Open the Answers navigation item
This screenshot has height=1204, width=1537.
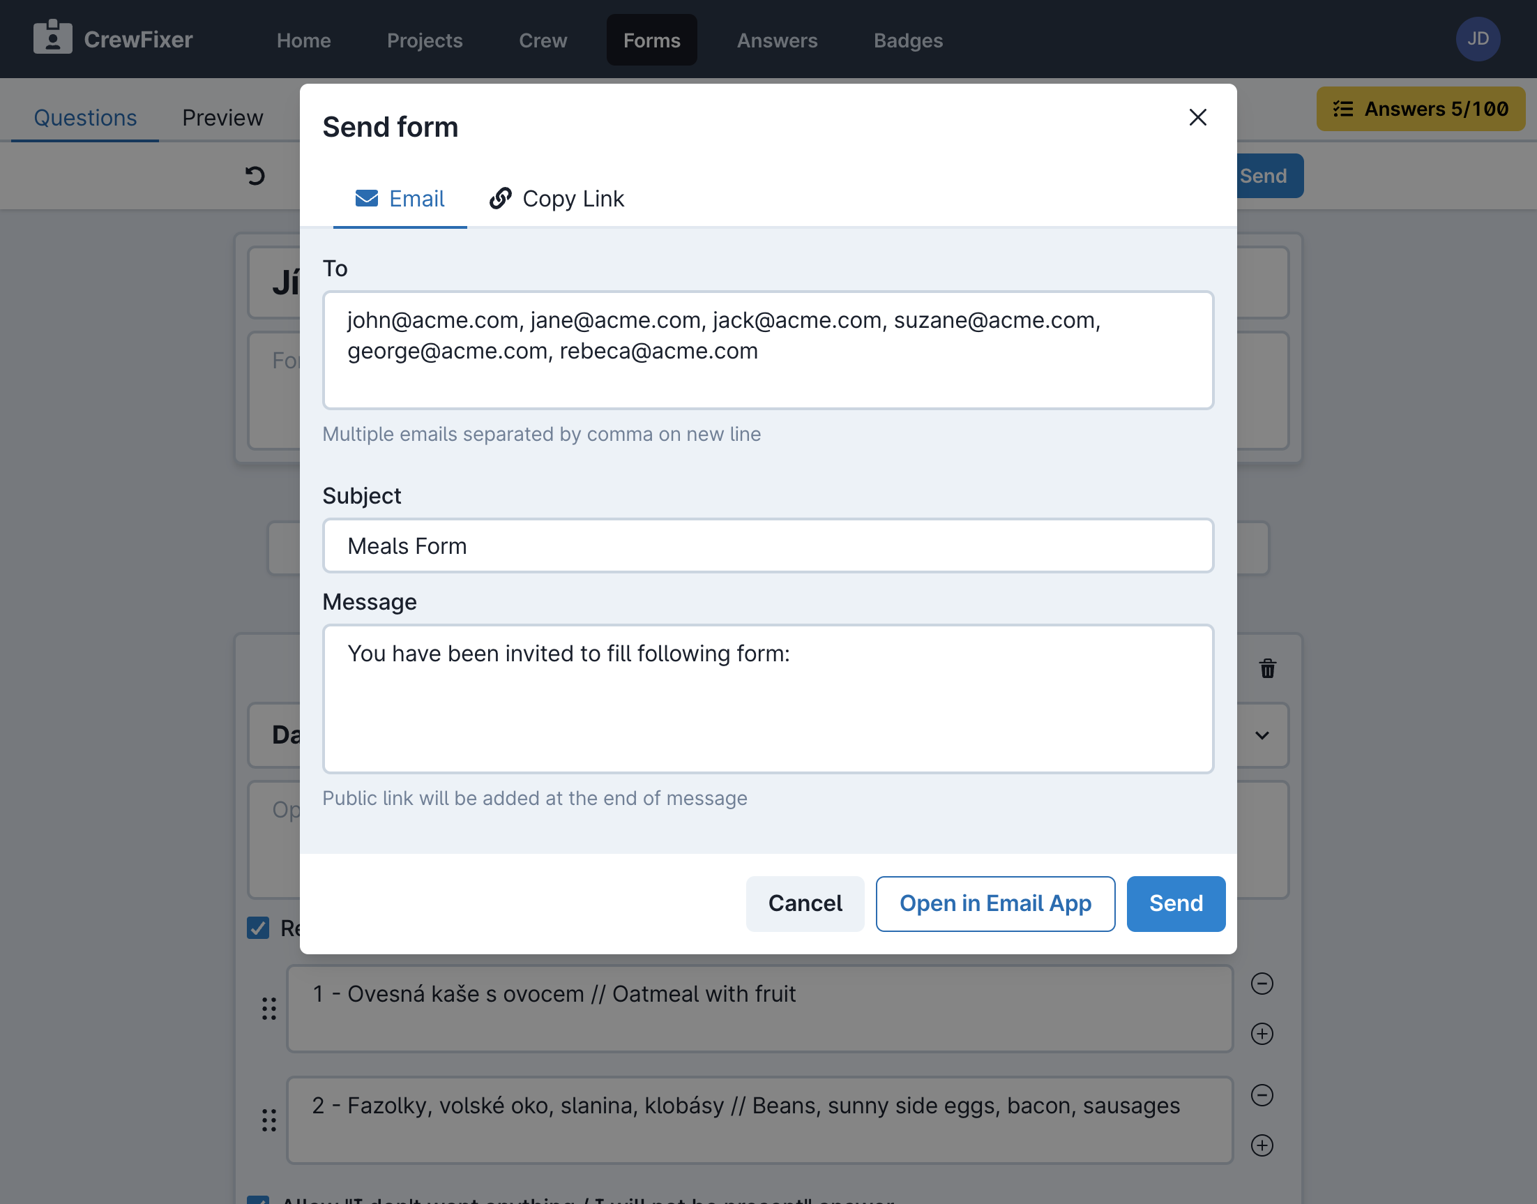coord(777,40)
